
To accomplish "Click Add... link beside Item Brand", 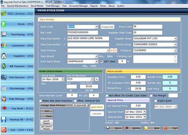I will [102, 56].
